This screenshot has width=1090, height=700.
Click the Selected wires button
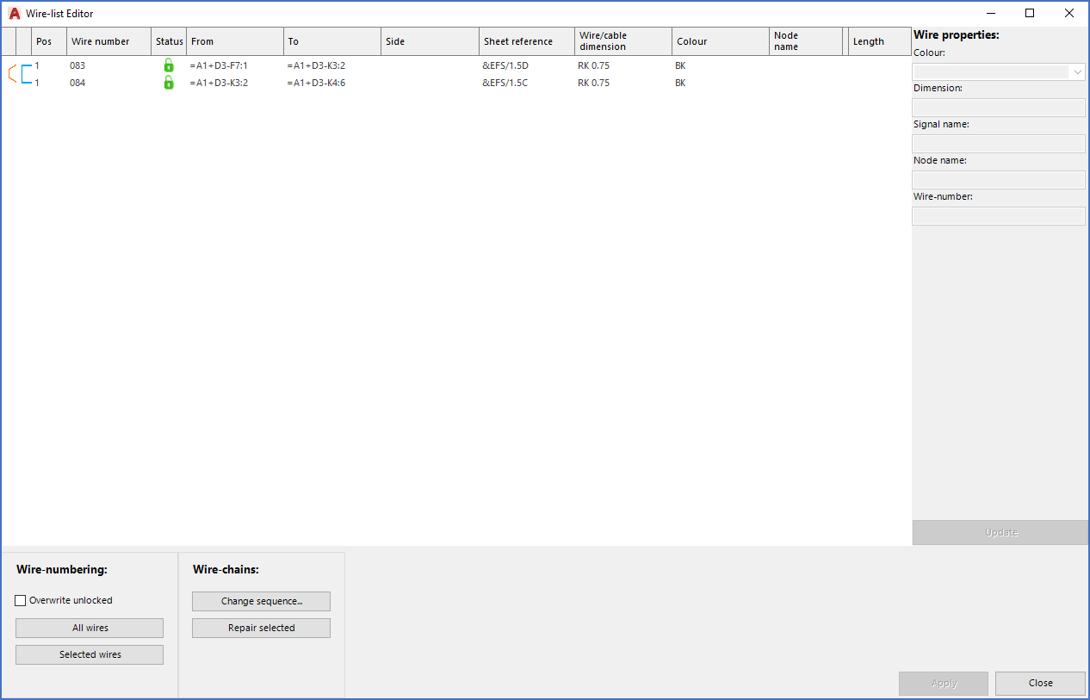tap(90, 654)
